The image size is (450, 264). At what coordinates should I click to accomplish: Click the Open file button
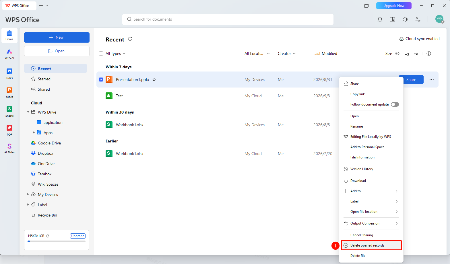pos(57,51)
